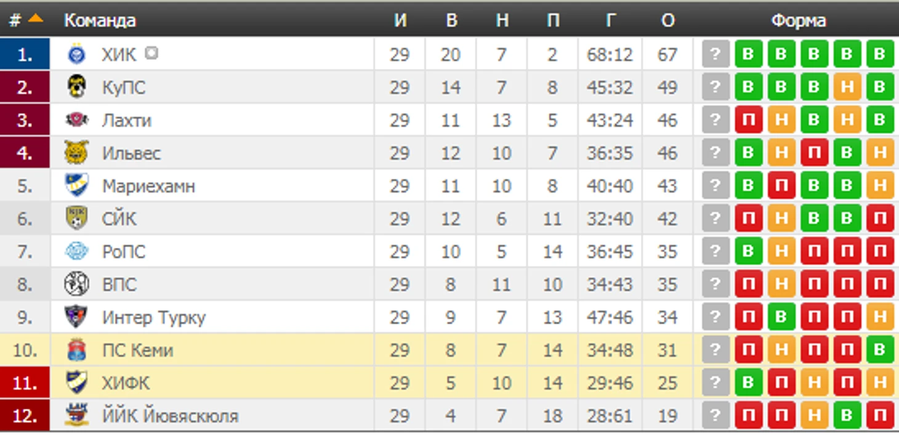
Task: Click the СЙК team badge icon
Action: (76, 218)
